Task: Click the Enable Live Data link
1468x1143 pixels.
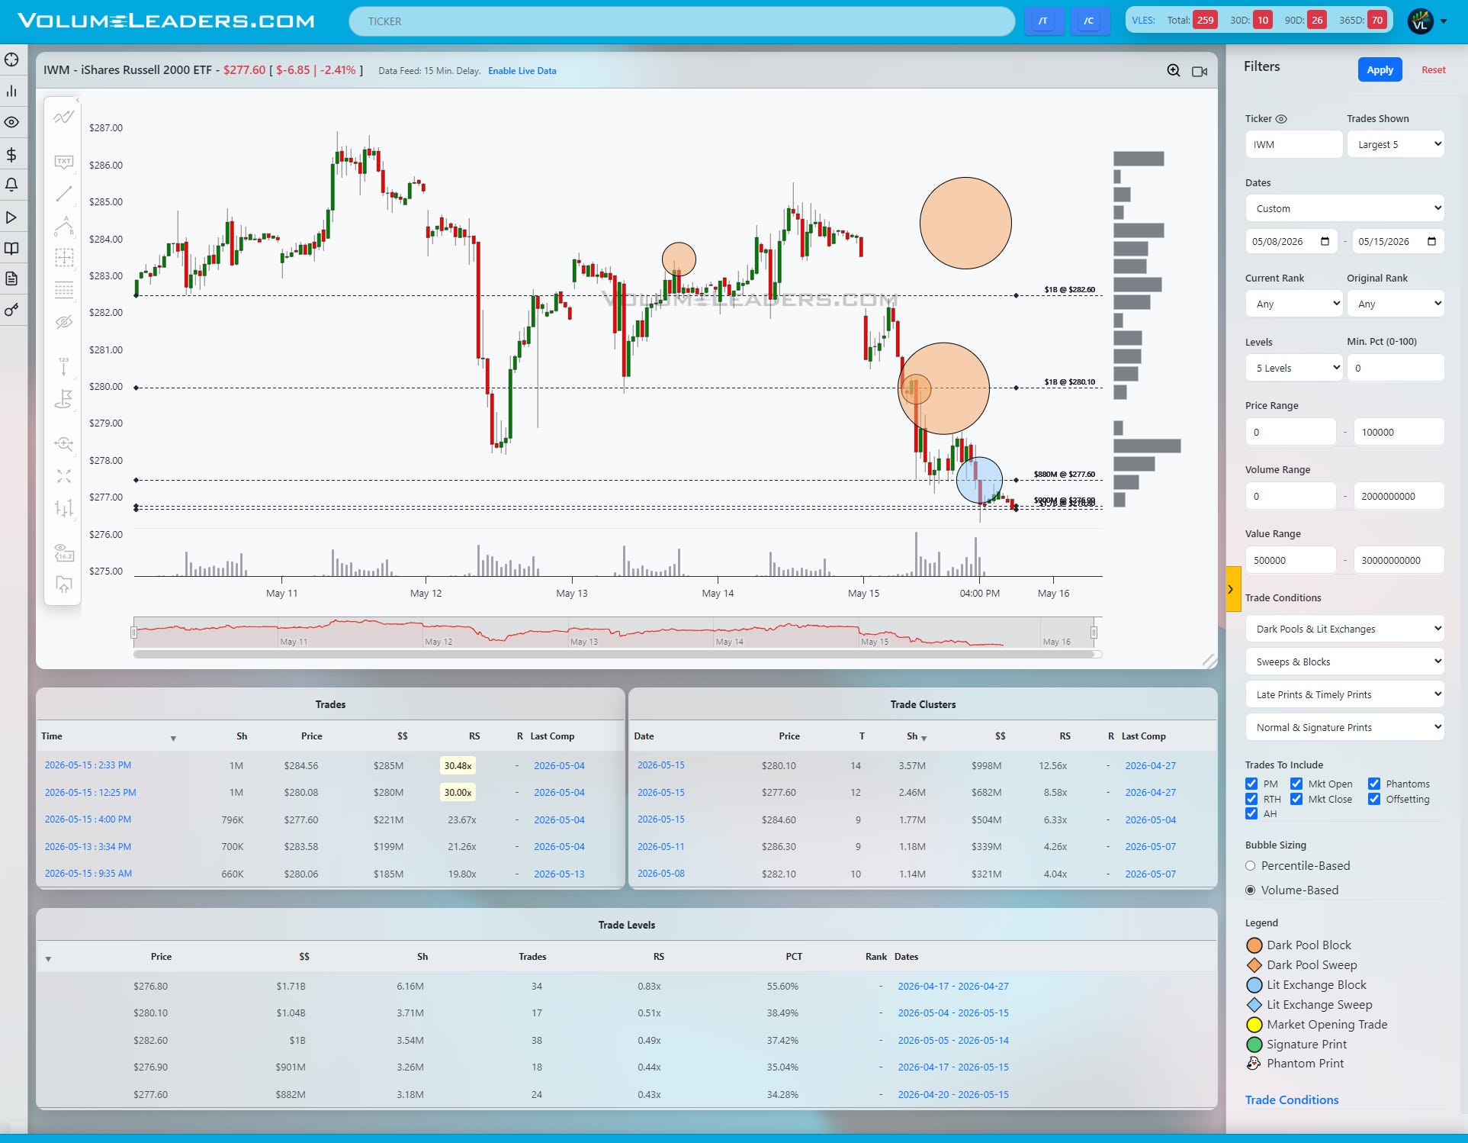Action: [x=522, y=71]
